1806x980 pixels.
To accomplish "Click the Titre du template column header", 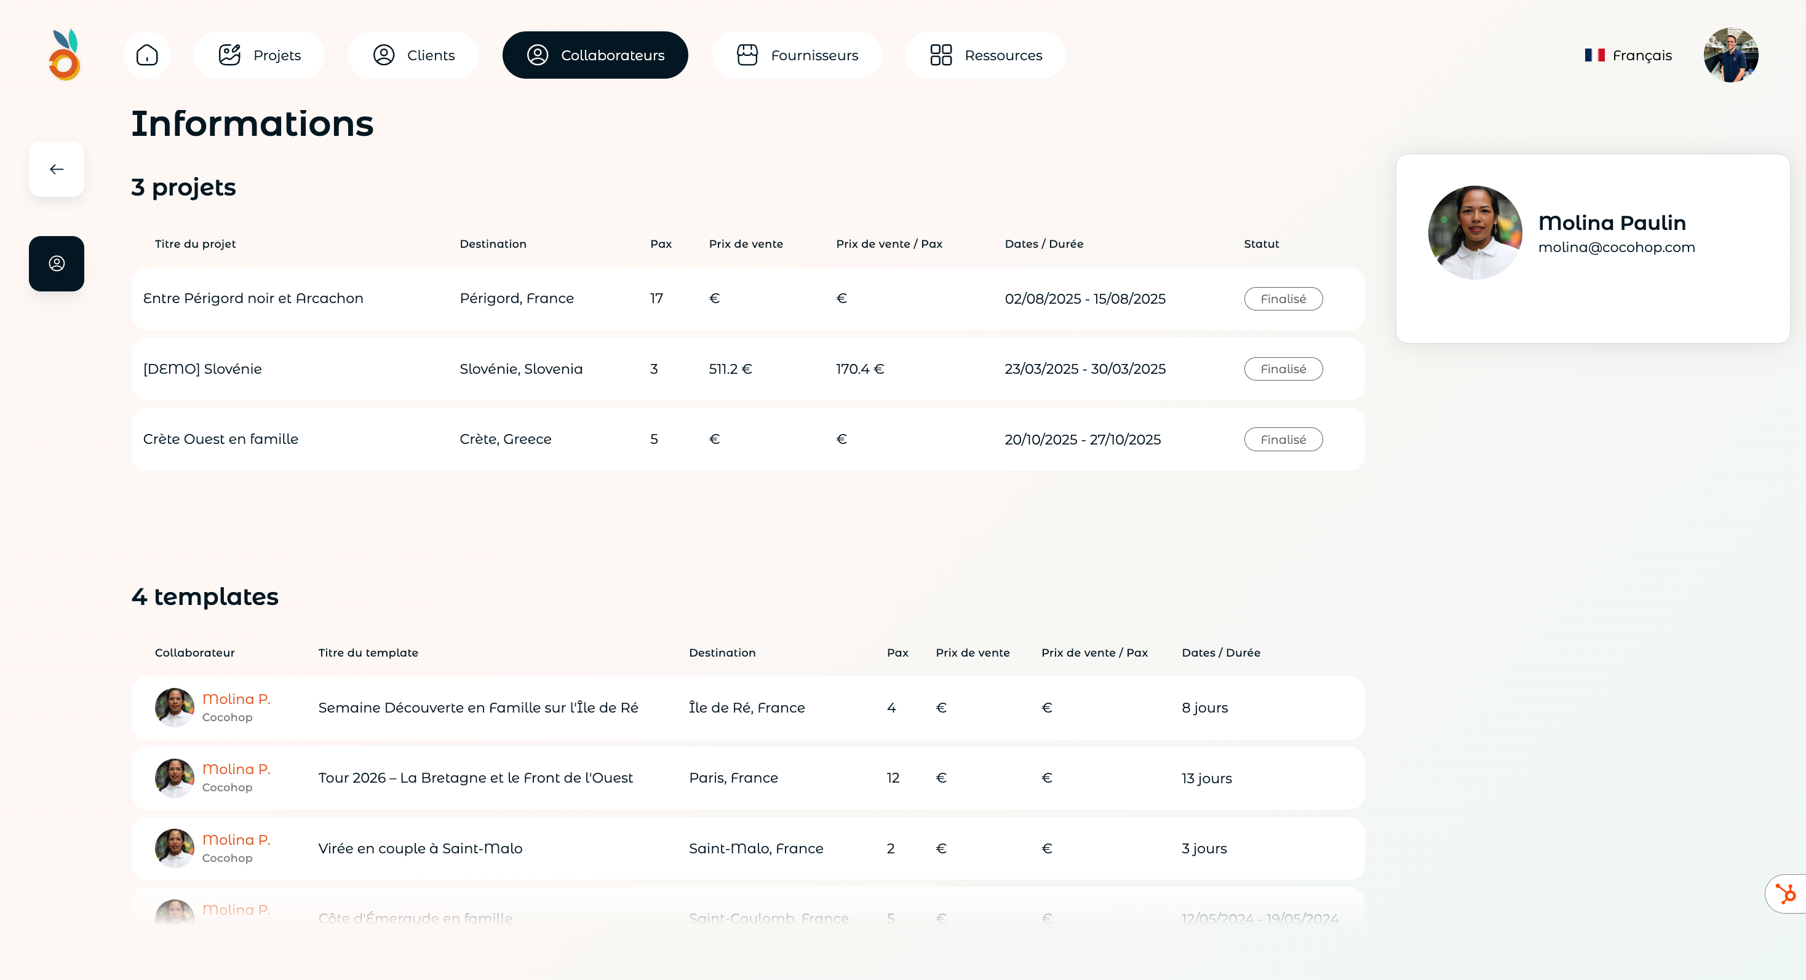I will [368, 653].
